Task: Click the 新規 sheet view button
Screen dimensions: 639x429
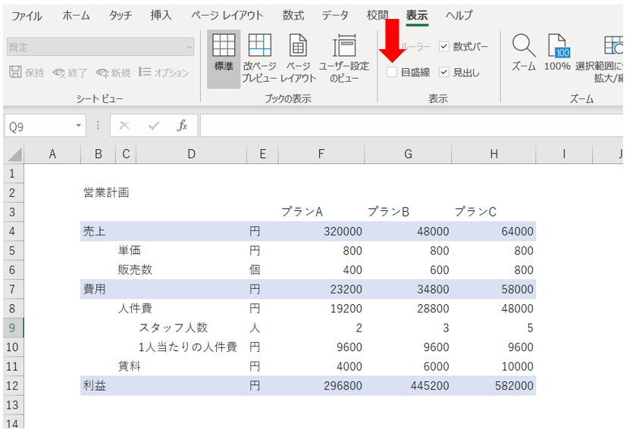Action: 113,73
